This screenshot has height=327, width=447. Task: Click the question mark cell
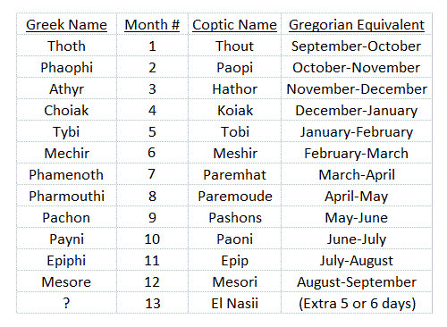[x=66, y=303]
